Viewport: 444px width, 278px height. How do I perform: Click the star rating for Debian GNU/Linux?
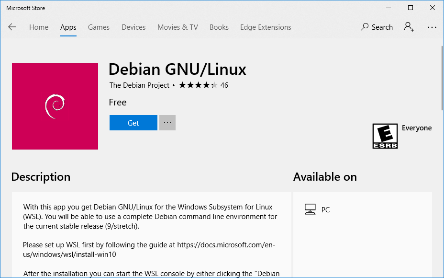click(198, 85)
